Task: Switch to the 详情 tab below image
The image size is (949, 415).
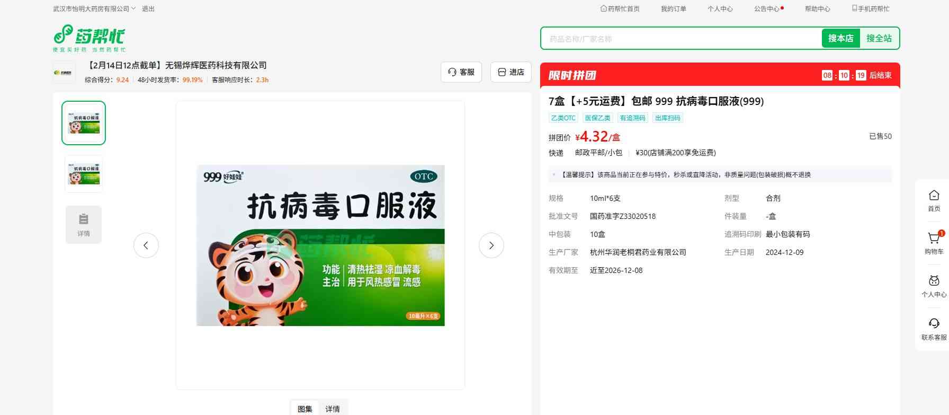Action: click(x=333, y=409)
